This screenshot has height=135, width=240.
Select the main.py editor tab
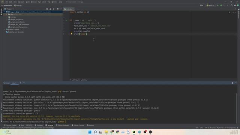69,9
